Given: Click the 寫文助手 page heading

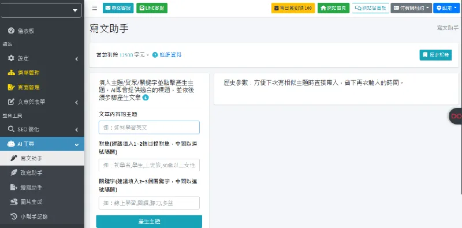Looking at the screenshot, I should tap(109, 29).
